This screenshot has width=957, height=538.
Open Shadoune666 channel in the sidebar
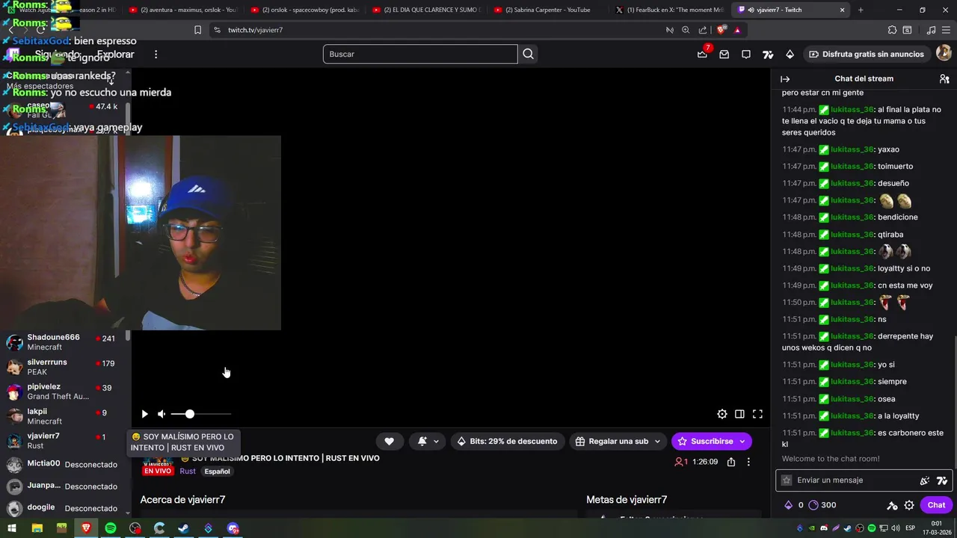[66, 342]
